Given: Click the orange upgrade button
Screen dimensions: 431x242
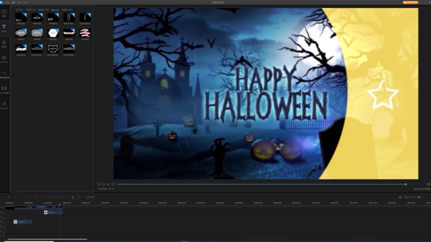Looking at the screenshot, I should 410,3.
